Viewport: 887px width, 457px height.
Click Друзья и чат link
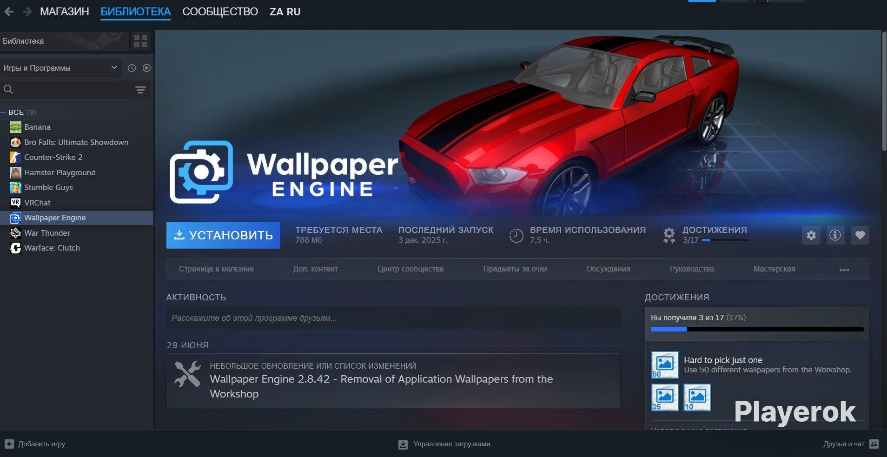(844, 444)
